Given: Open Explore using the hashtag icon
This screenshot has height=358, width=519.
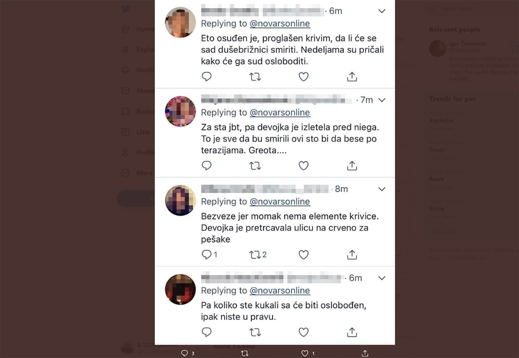Looking at the screenshot, I should (x=125, y=49).
